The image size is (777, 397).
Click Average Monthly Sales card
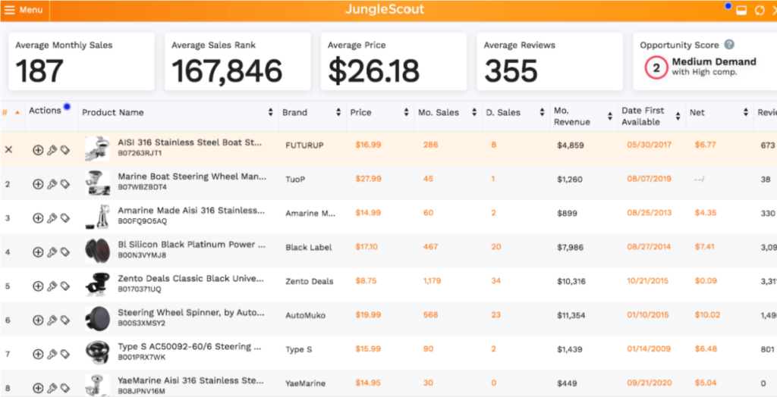[x=81, y=61]
